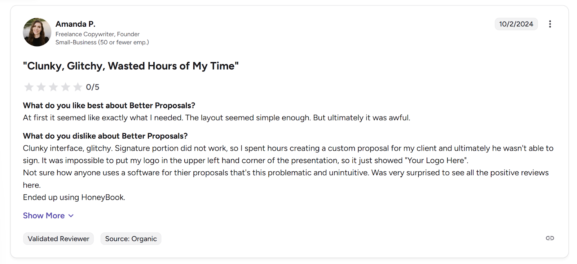This screenshot has height=264, width=577.
Task: Open the review options three-dot menu
Action: click(x=550, y=24)
